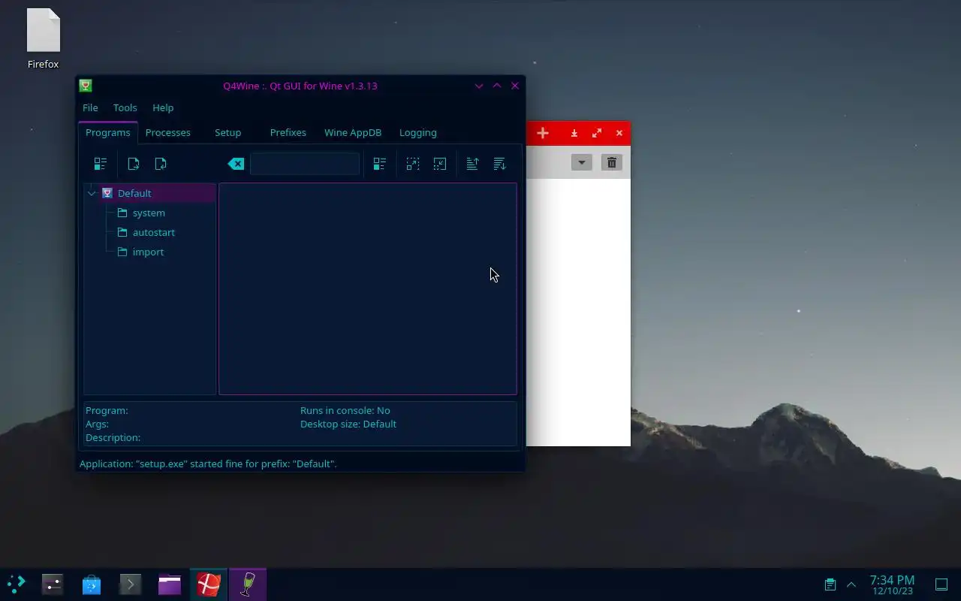Collapse the Default prefix tree node
Screen dimensions: 961x601
coord(92,193)
